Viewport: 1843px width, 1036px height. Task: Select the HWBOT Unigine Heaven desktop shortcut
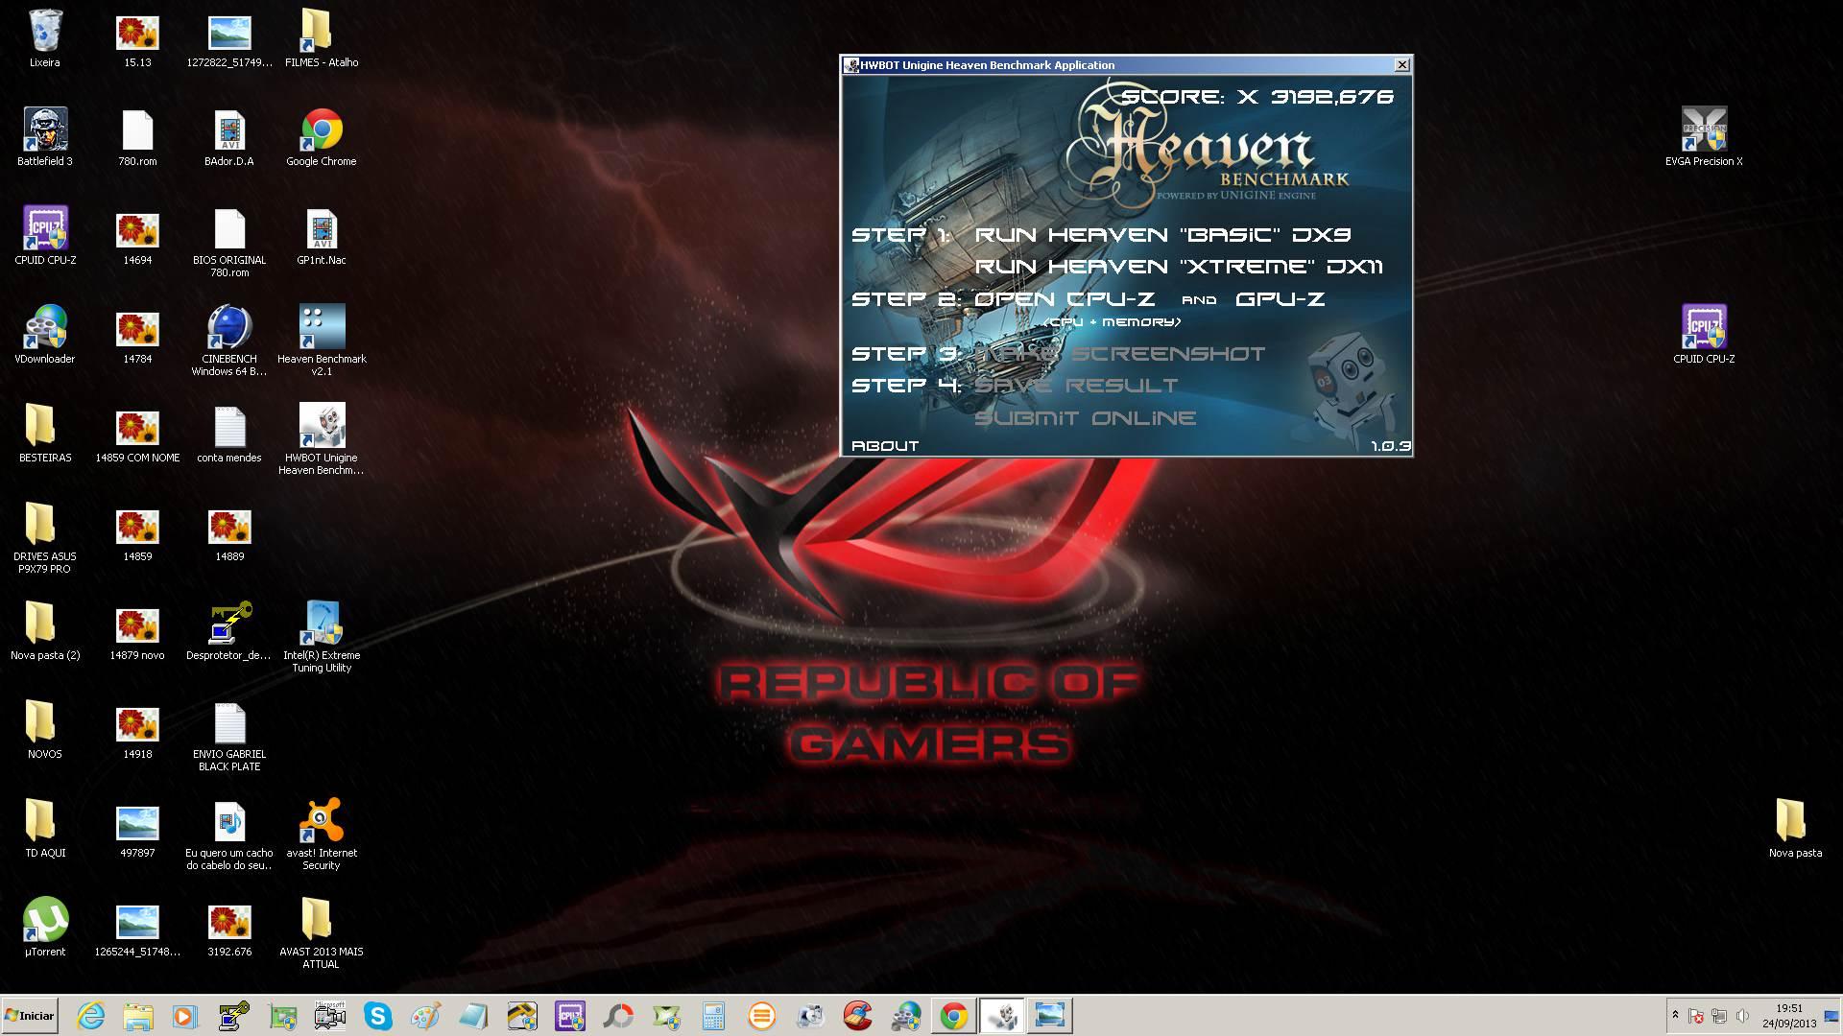coord(322,439)
